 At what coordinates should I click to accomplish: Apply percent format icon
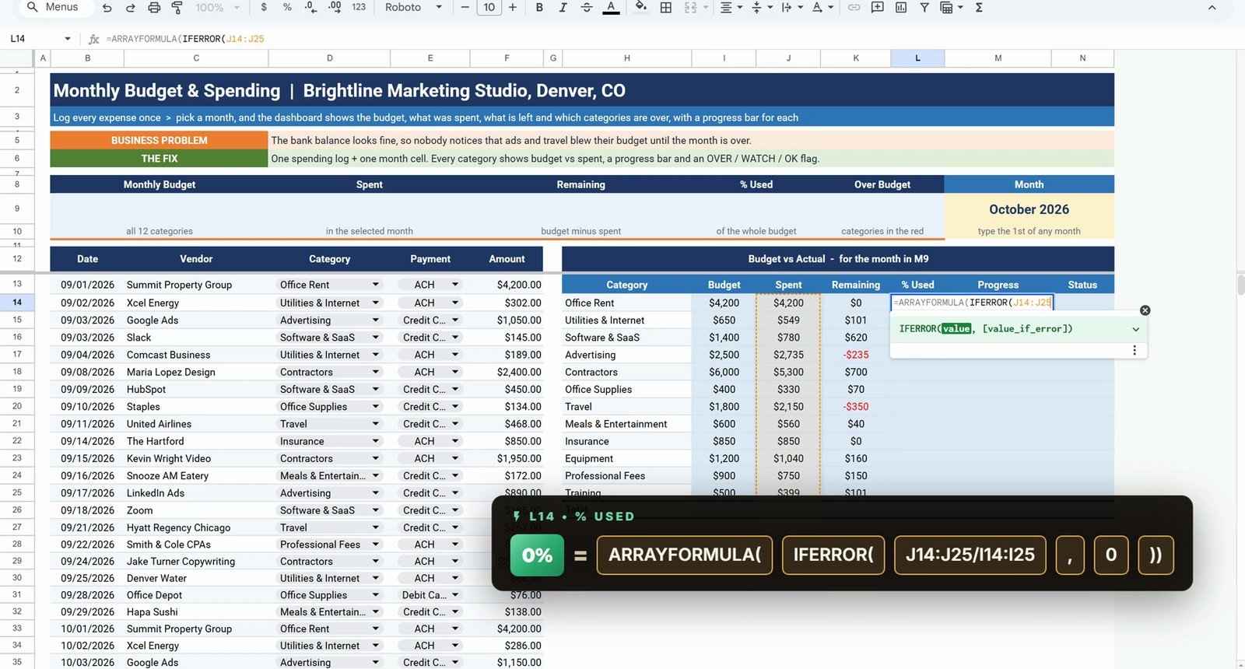pyautogui.click(x=287, y=7)
